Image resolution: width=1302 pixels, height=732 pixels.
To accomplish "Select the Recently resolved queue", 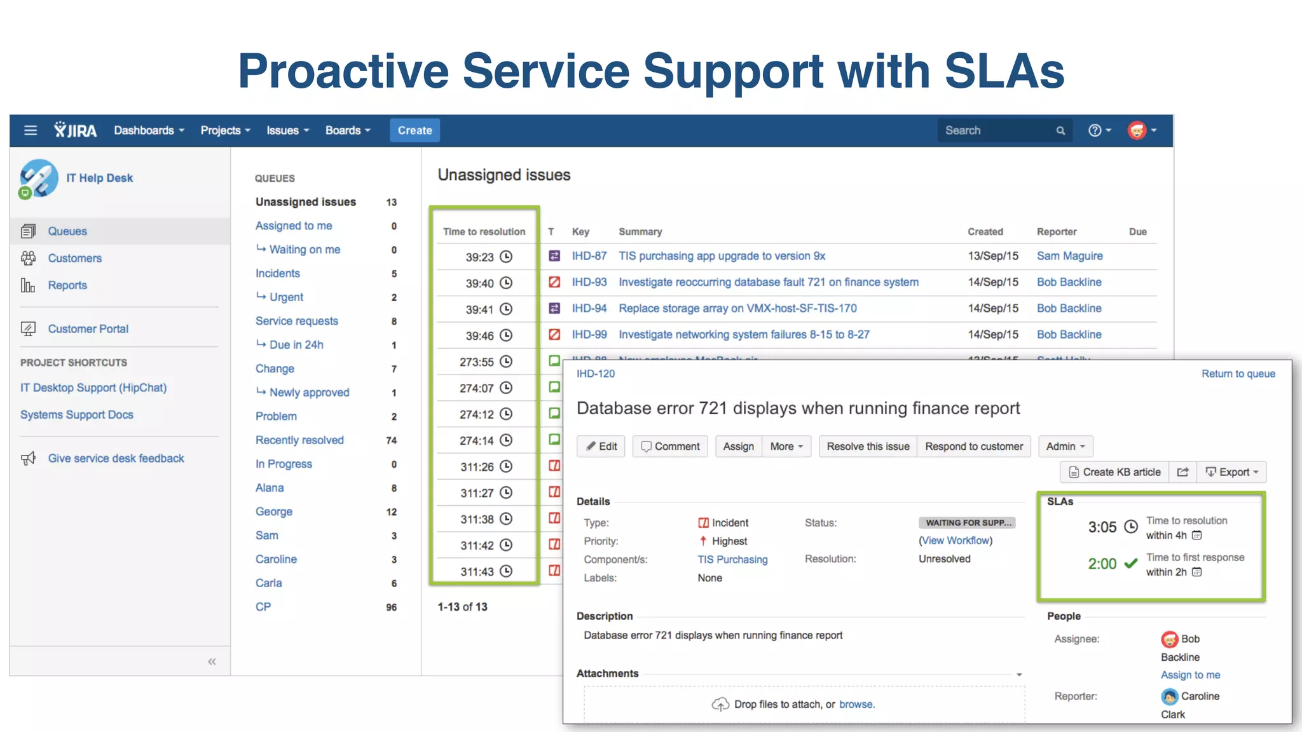I will coord(299,440).
